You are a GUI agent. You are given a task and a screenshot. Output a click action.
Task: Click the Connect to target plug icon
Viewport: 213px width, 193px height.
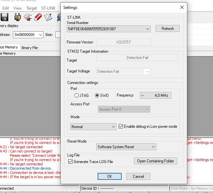pyautogui.click(x=18, y=17)
